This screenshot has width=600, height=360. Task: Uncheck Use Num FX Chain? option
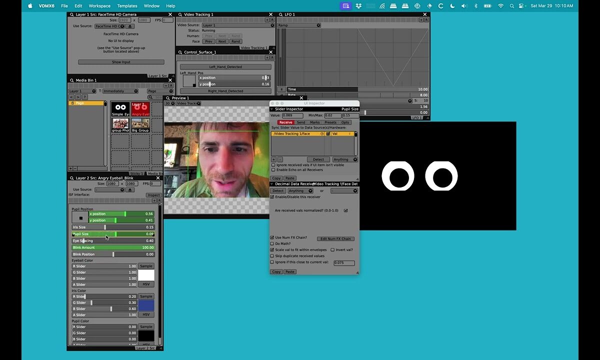[x=272, y=237]
